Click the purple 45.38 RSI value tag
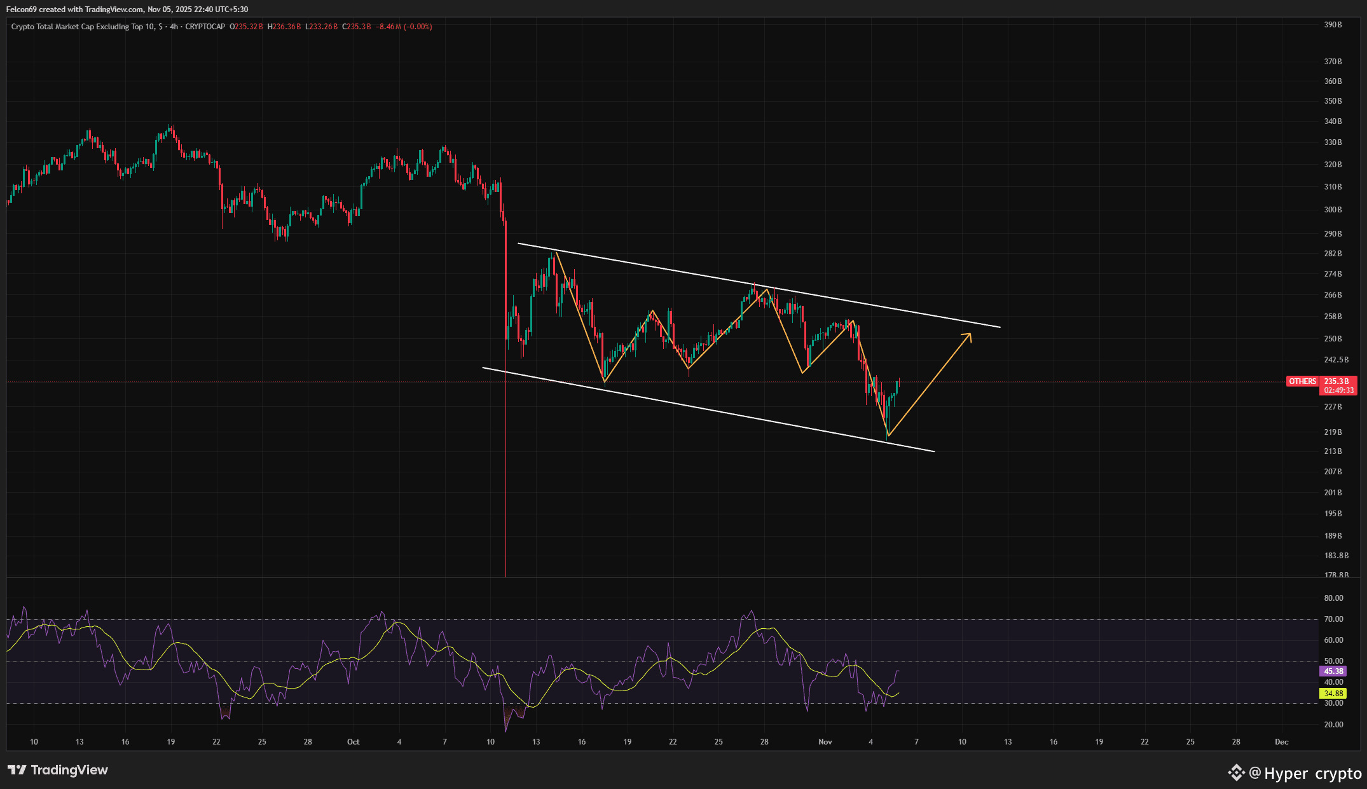The height and width of the screenshot is (789, 1367). [x=1333, y=671]
